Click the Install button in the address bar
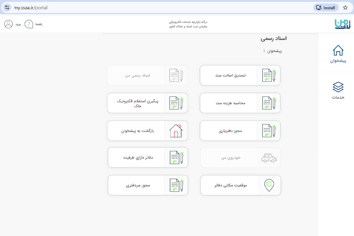 pos(325,7)
